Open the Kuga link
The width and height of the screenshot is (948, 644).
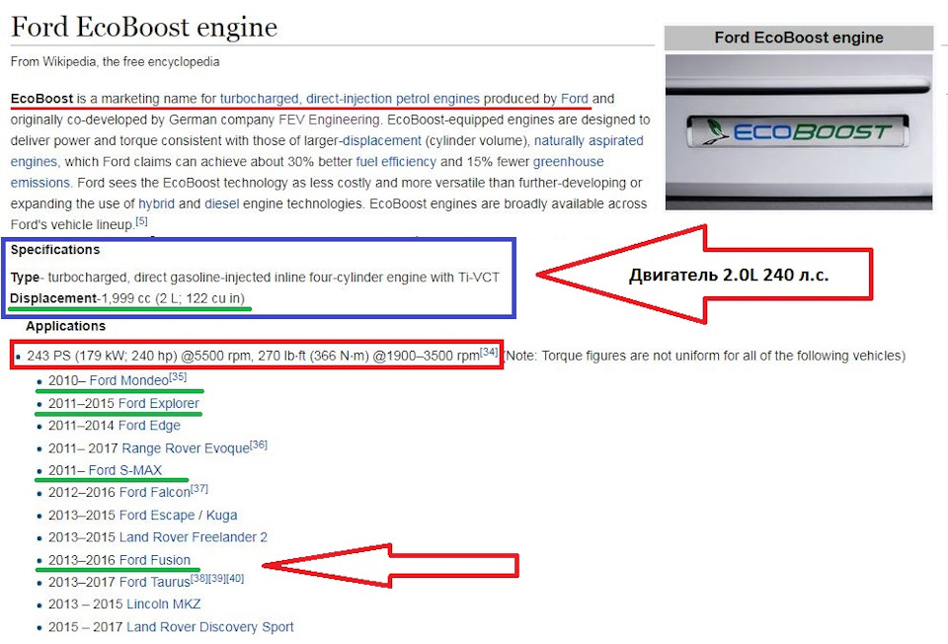(x=222, y=516)
